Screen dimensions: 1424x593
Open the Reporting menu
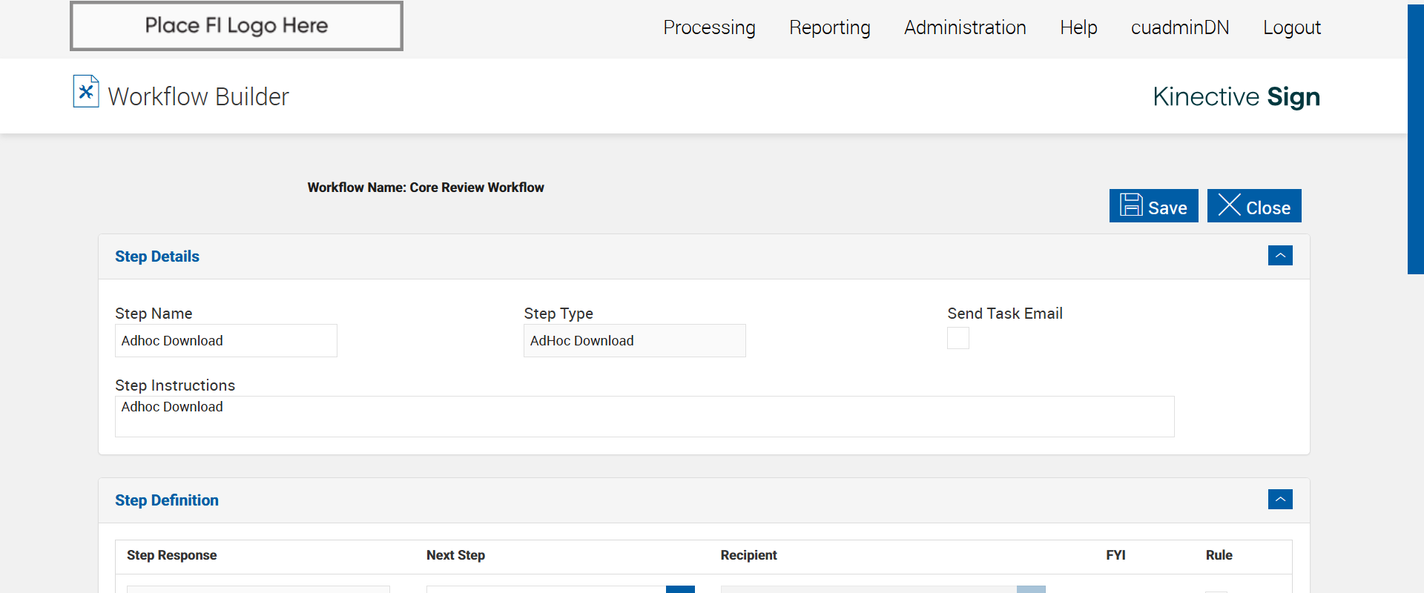pos(830,27)
